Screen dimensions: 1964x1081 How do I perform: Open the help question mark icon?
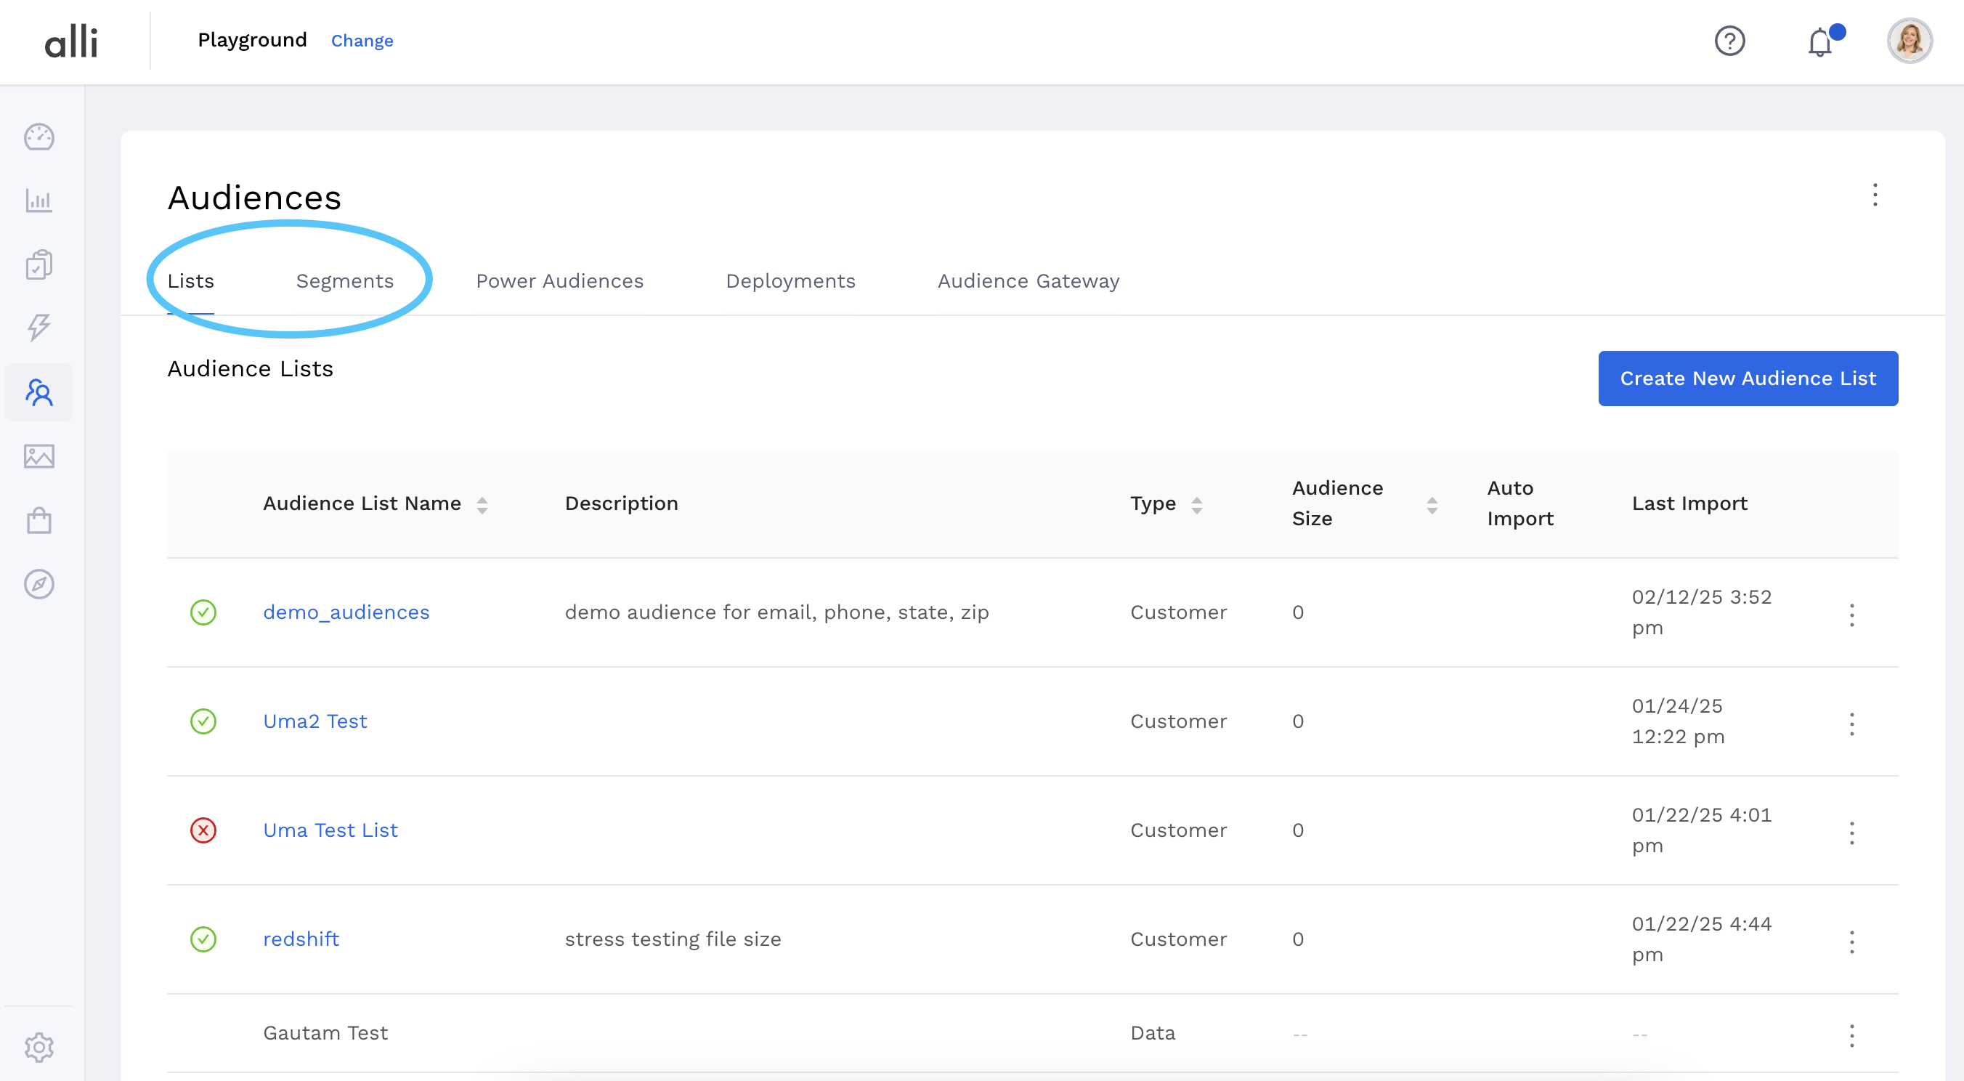coord(1729,41)
